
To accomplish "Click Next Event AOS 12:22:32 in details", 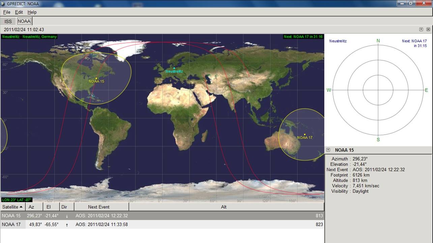I will pyautogui.click(x=379, y=170).
